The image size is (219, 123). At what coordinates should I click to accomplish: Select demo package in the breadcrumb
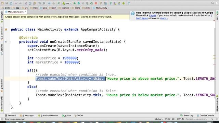(87, 8)
